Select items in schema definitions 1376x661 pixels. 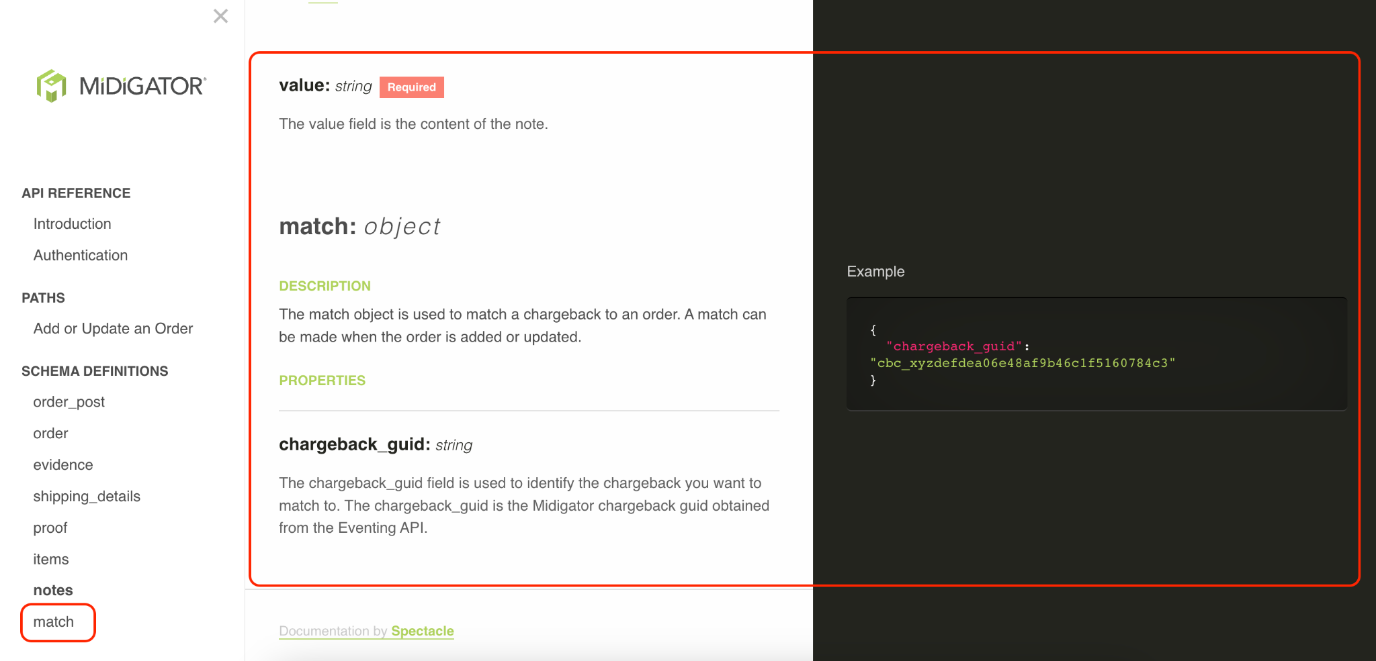point(51,560)
